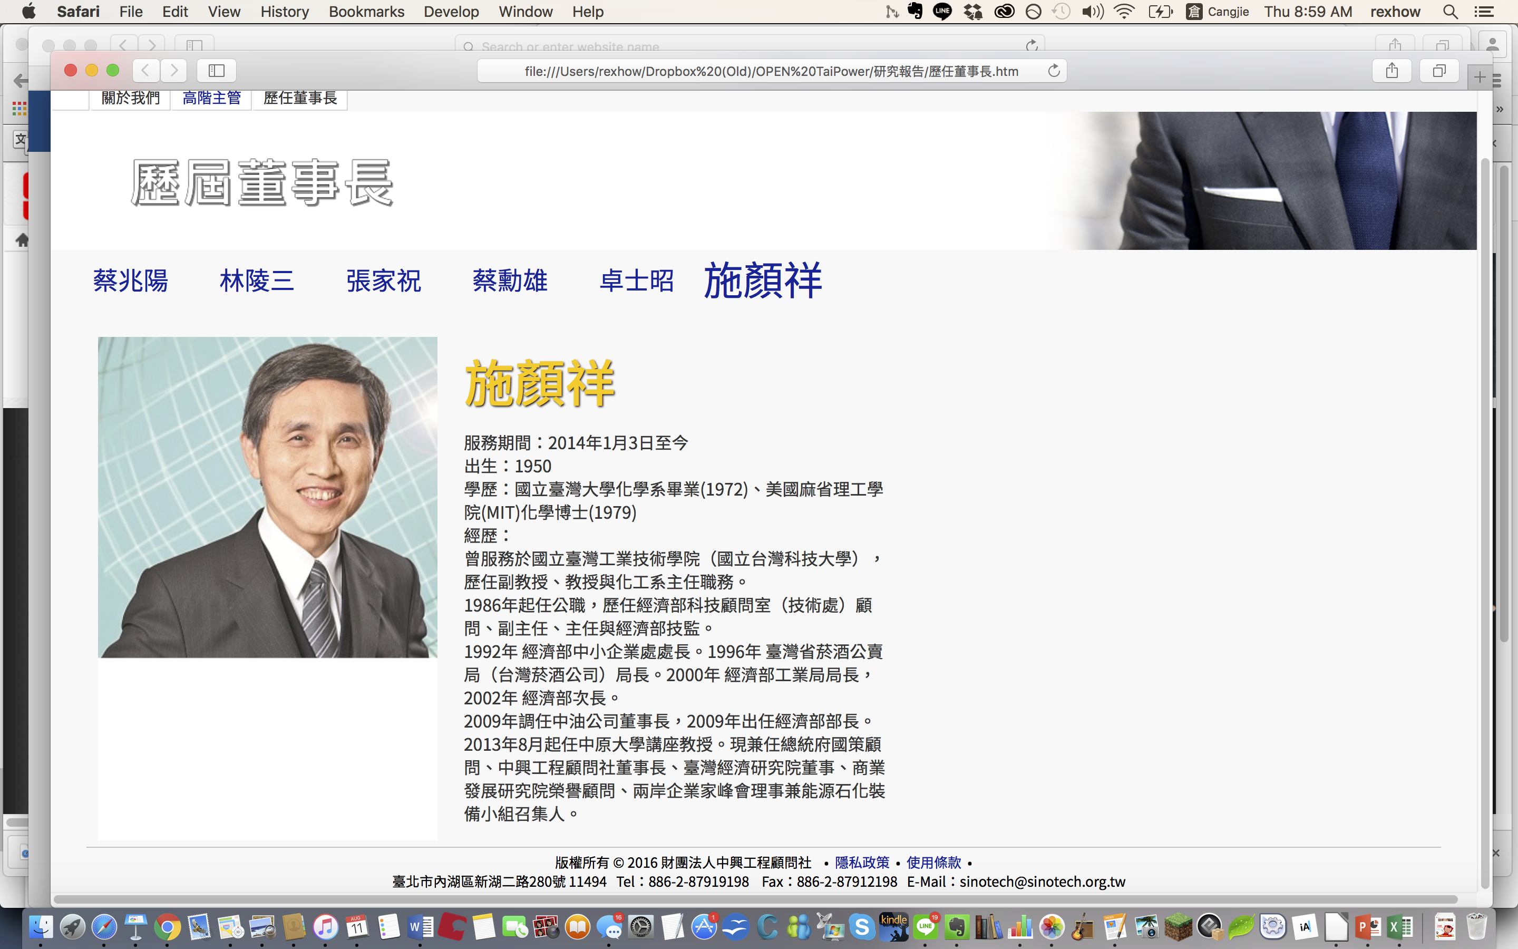Open the View menu
The image size is (1518, 949).
[224, 11]
